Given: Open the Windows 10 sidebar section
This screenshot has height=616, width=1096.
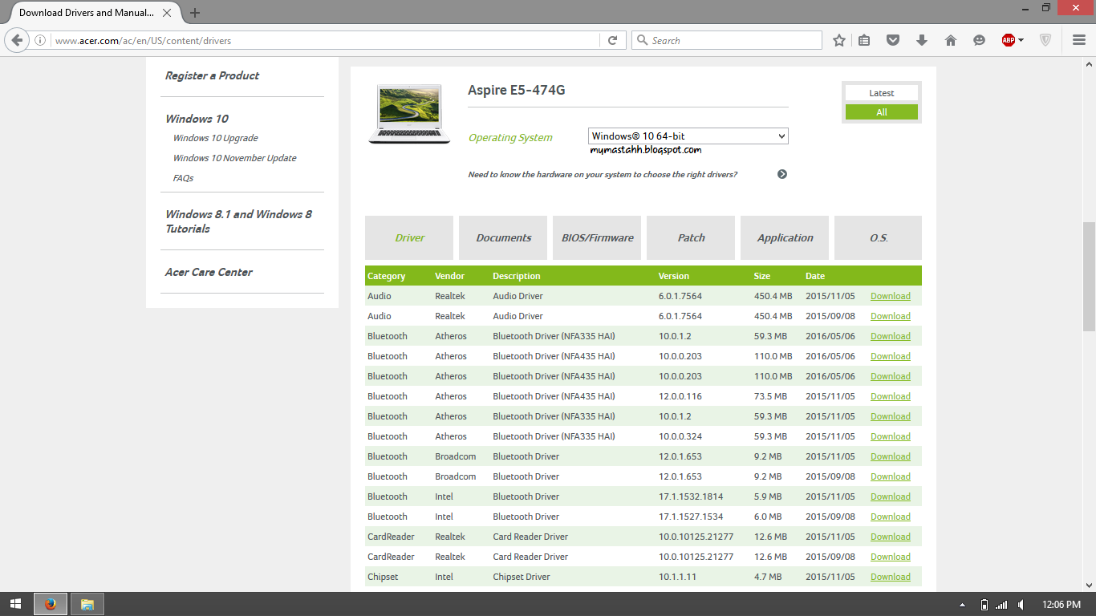Looking at the screenshot, I should [x=197, y=119].
